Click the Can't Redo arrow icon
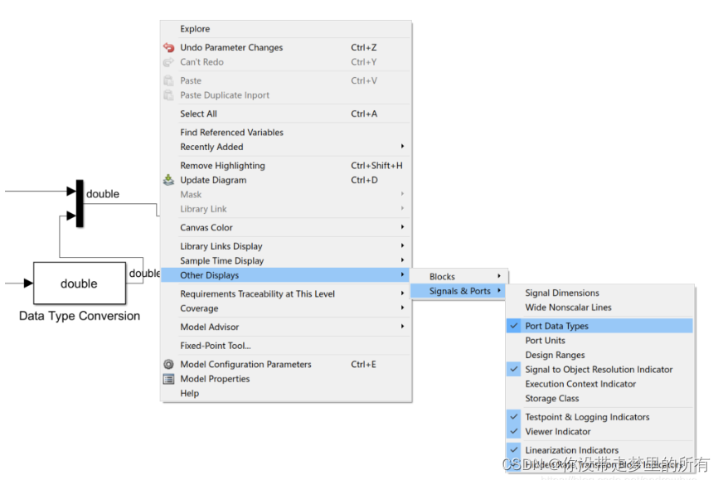Image resolution: width=723 pixels, height=480 pixels. click(x=169, y=62)
